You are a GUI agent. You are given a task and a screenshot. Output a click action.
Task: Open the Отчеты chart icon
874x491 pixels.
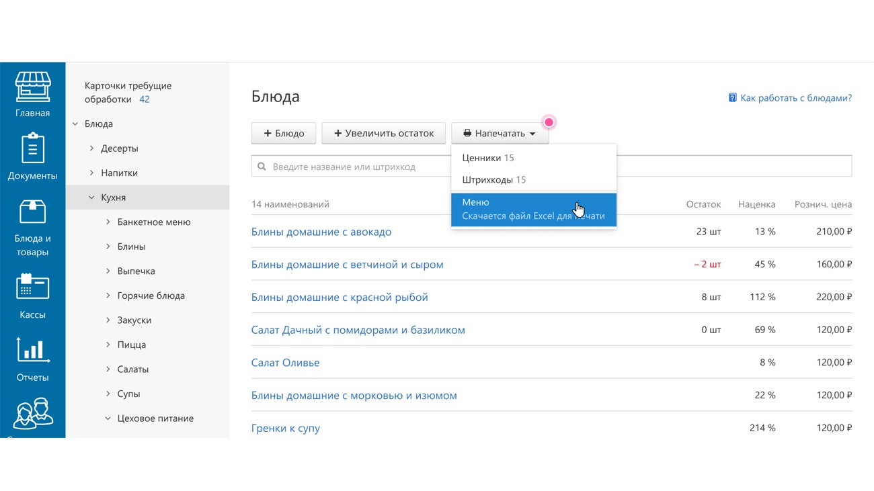pyautogui.click(x=32, y=351)
